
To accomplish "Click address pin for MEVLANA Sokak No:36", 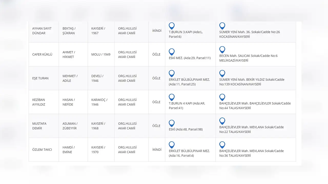I will 222,145.
